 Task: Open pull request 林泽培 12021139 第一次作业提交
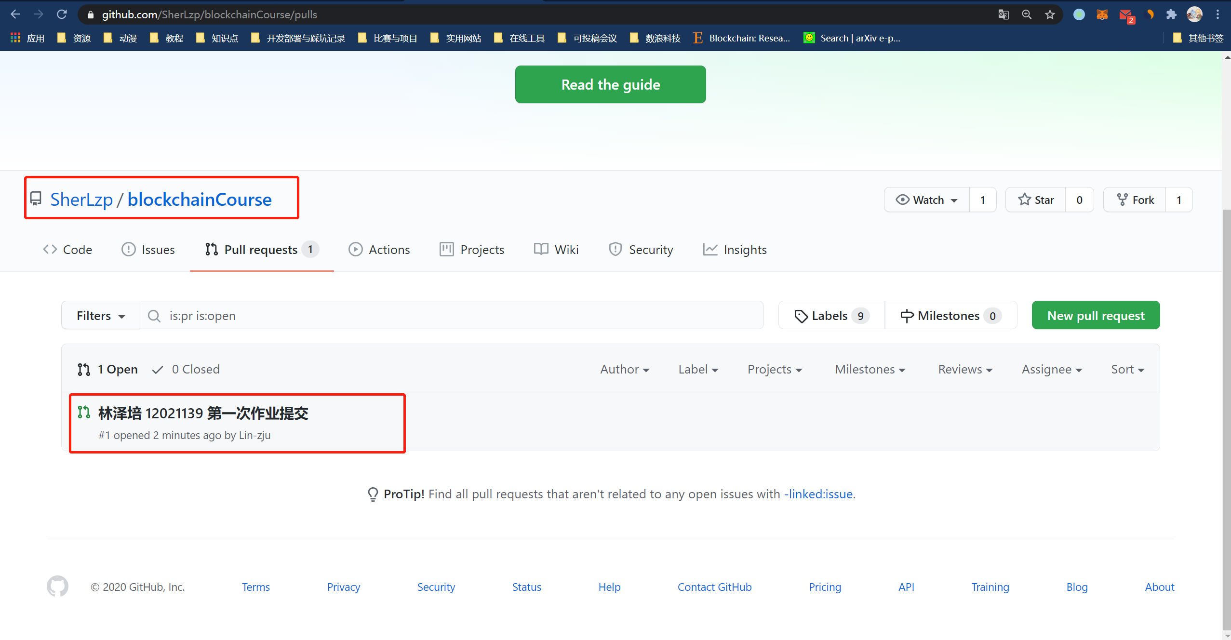[x=203, y=413]
